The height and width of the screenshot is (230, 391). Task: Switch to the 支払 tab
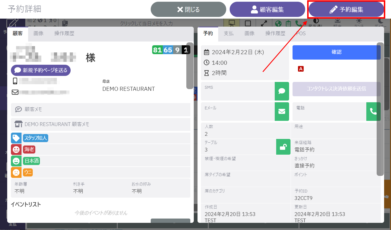click(x=229, y=34)
